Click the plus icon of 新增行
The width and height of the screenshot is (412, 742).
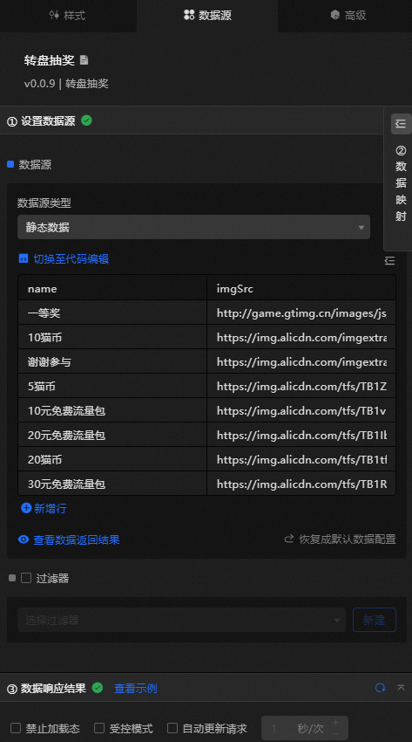26,508
